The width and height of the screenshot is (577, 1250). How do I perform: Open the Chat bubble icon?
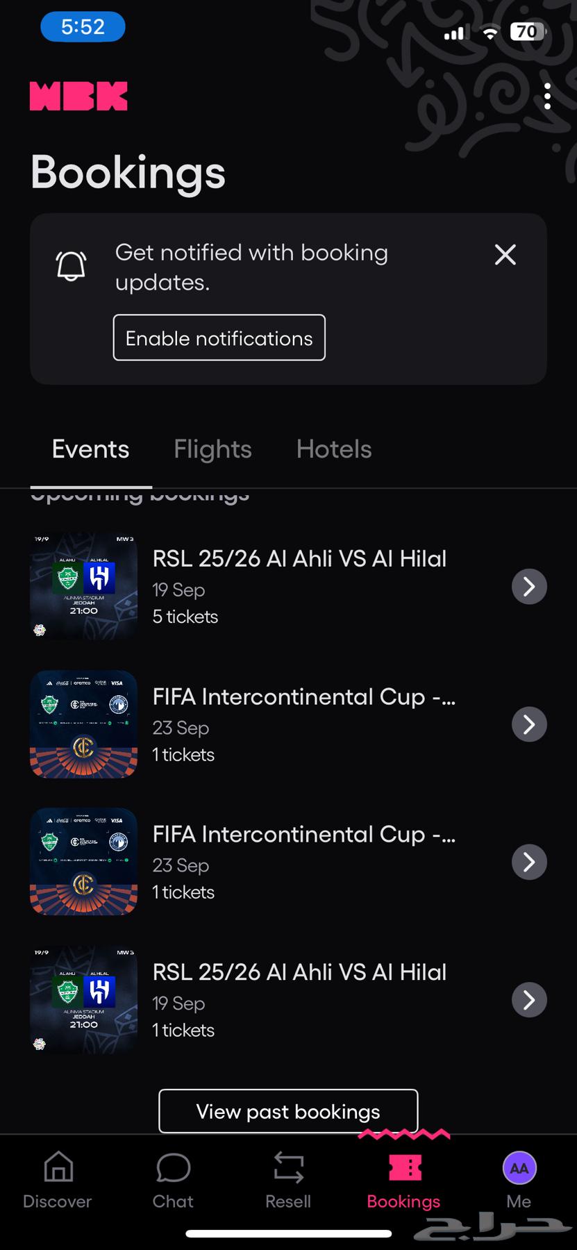click(173, 1167)
